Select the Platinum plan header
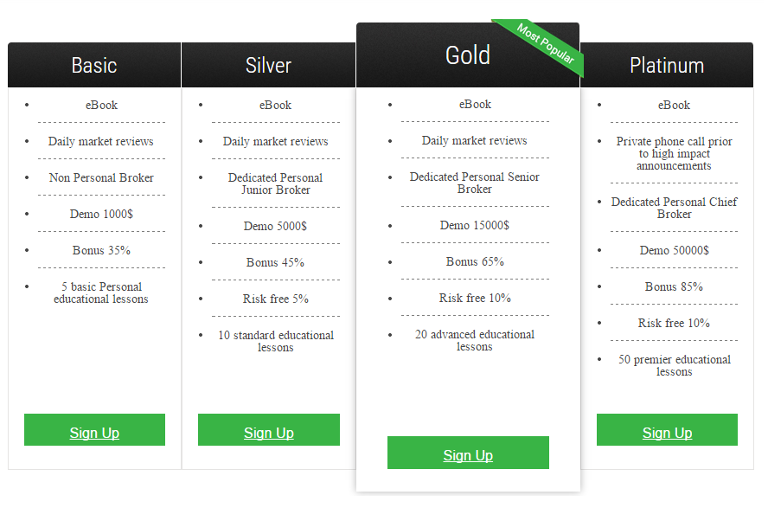 click(x=667, y=65)
